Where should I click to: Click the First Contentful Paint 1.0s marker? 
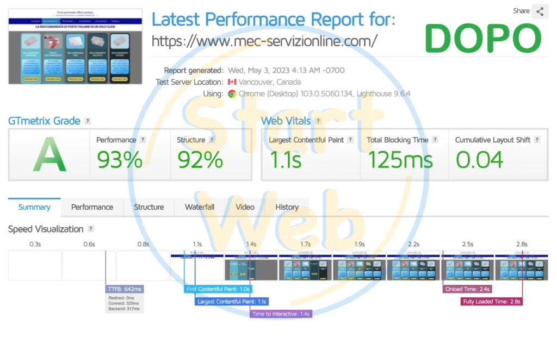coord(218,289)
